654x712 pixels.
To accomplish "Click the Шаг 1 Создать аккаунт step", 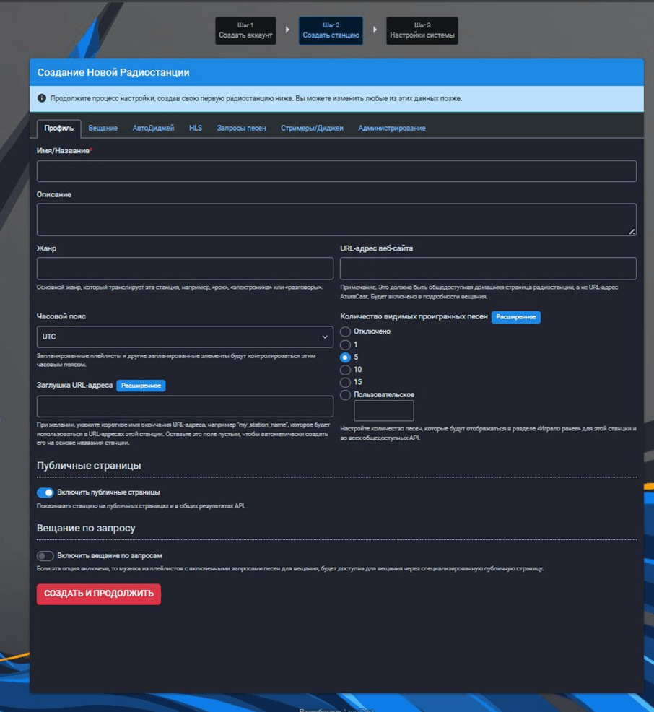I will pos(245,31).
